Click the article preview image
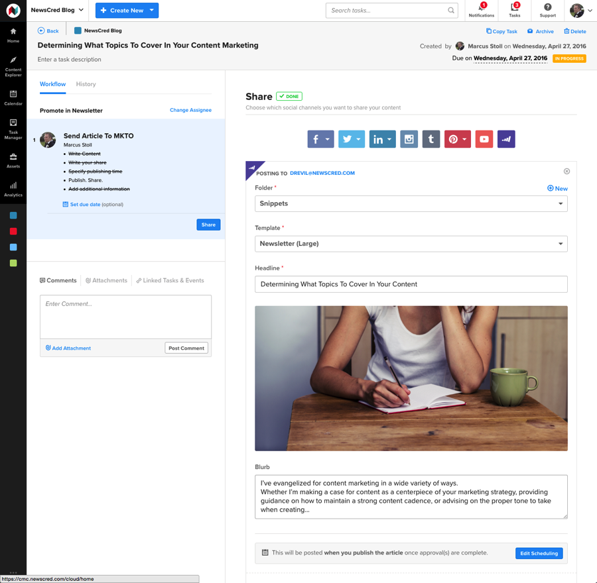The width and height of the screenshot is (597, 583). [x=411, y=378]
